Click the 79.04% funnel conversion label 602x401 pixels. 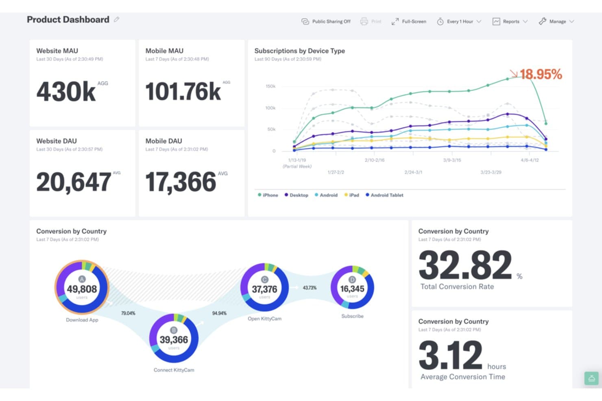coord(128,313)
